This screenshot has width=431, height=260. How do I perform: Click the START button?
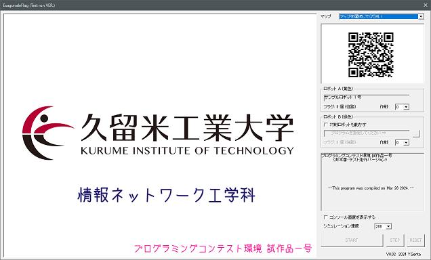pos(352,240)
